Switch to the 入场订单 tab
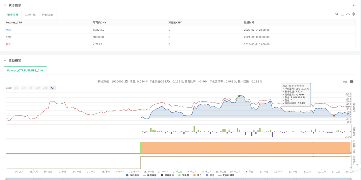361x180 pixels. [x=30, y=15]
